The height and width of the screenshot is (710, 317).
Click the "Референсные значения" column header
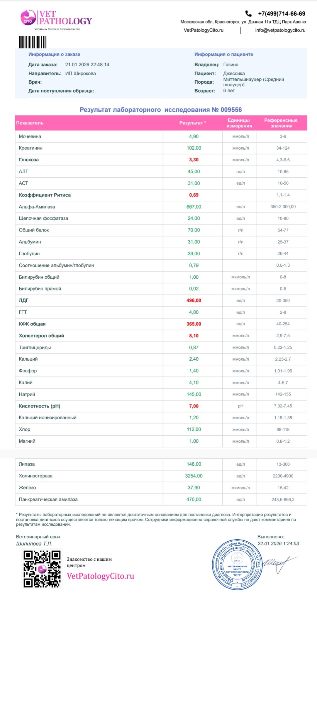[x=281, y=123]
